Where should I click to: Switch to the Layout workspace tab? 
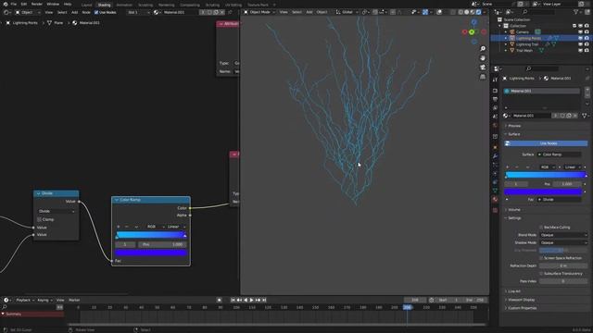[x=86, y=5]
